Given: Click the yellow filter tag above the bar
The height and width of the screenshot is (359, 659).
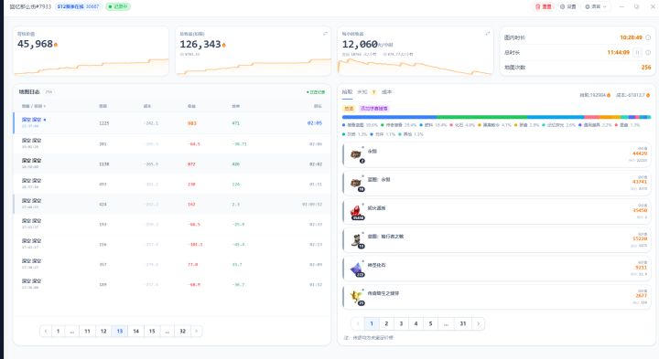Looking at the screenshot, I should (350, 108).
